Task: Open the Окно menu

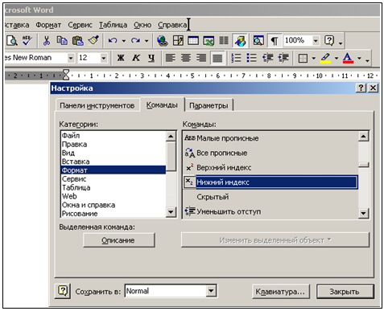Action: pyautogui.click(x=142, y=25)
